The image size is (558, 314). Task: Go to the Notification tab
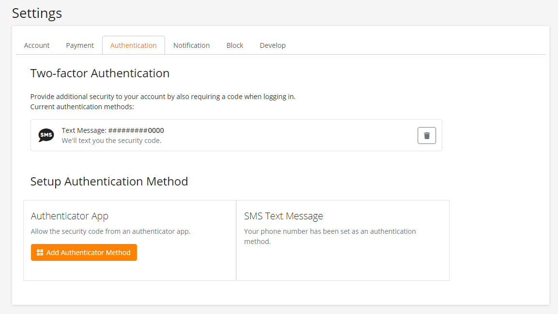(192, 45)
